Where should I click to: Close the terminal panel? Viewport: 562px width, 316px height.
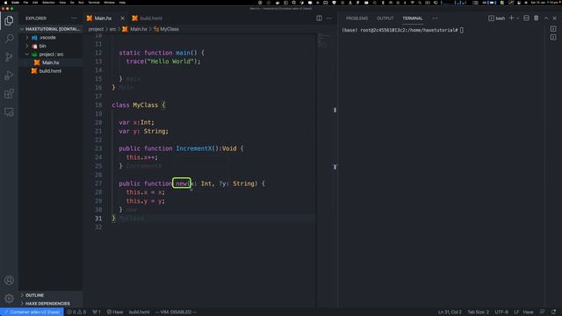point(555,18)
